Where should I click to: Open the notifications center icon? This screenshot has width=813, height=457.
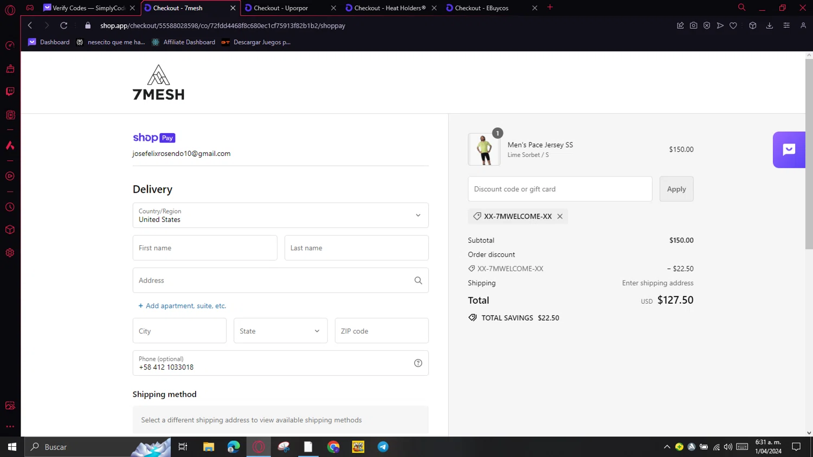click(796, 447)
